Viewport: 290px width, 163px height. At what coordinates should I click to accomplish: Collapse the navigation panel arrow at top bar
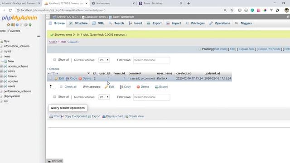coord(48,17)
